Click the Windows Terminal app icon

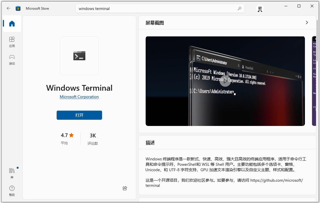79,56
